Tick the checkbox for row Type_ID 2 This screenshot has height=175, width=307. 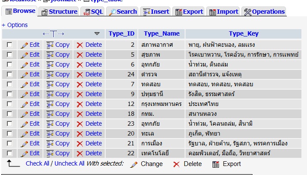9,45
